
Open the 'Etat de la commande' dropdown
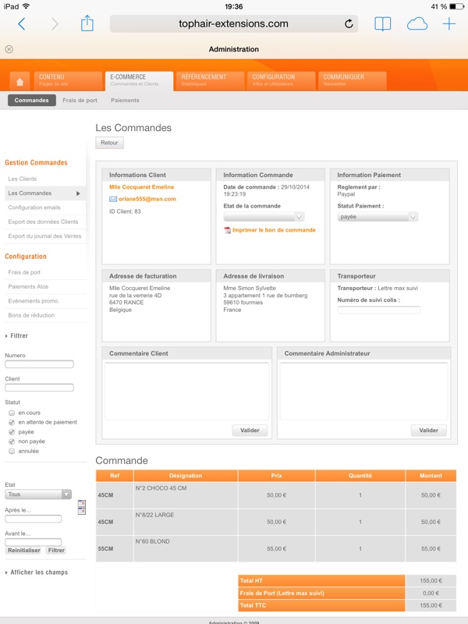click(264, 217)
